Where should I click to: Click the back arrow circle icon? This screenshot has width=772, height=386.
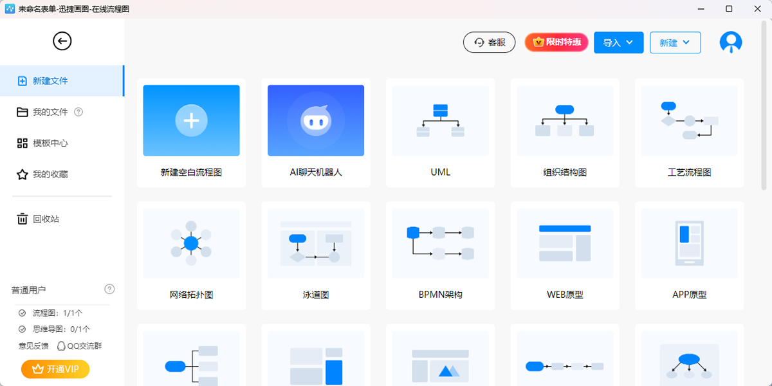62,42
